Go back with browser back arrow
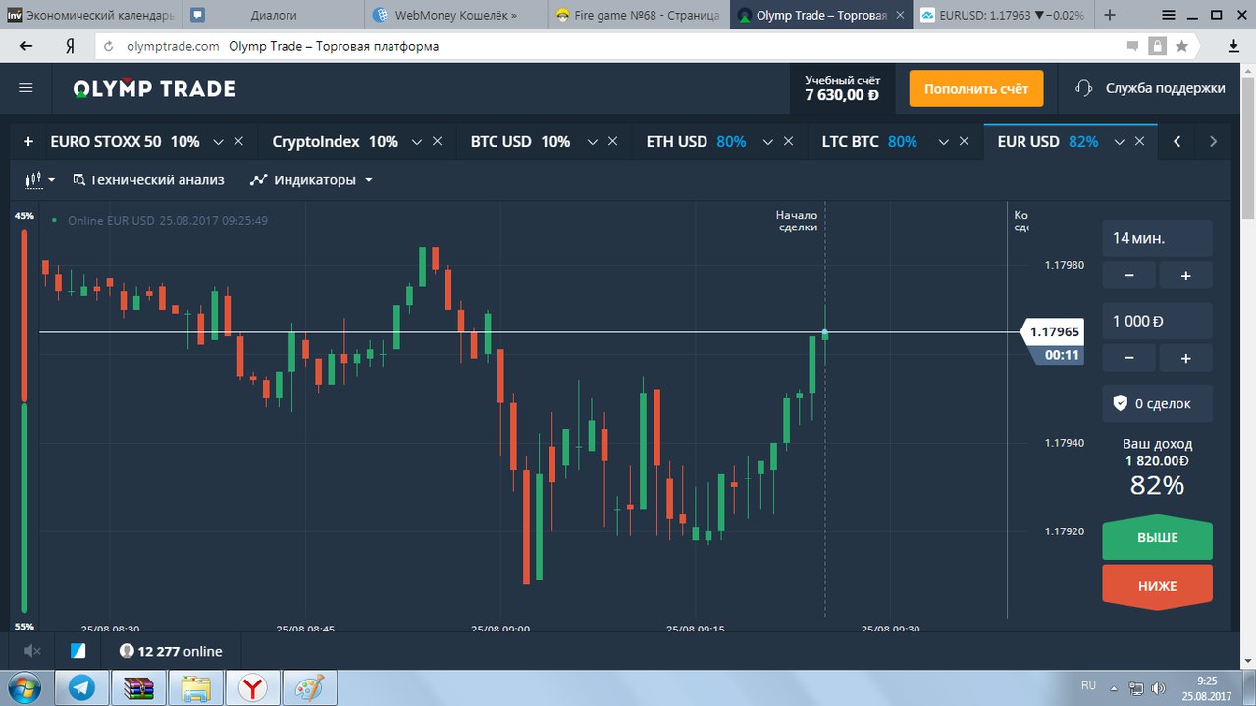The height and width of the screenshot is (706, 1256). click(x=26, y=46)
